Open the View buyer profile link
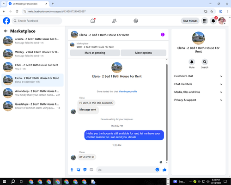The height and width of the screenshot is (185, 231). tap(128, 92)
